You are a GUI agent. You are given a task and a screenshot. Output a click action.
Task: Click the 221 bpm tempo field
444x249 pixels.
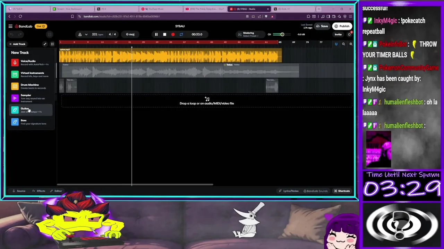pyautogui.click(x=97, y=34)
